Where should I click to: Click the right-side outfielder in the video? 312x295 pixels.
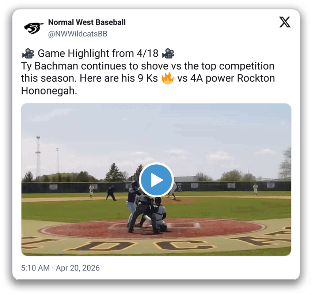point(255,189)
